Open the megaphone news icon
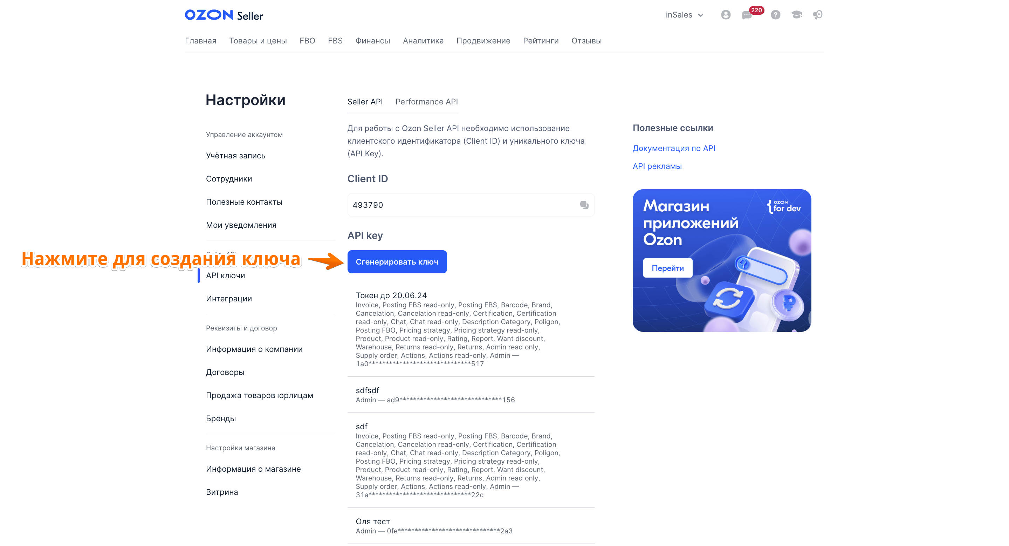Image resolution: width=1009 pixels, height=546 pixels. click(817, 15)
